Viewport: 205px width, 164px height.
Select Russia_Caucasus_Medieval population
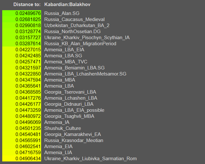(74, 19)
